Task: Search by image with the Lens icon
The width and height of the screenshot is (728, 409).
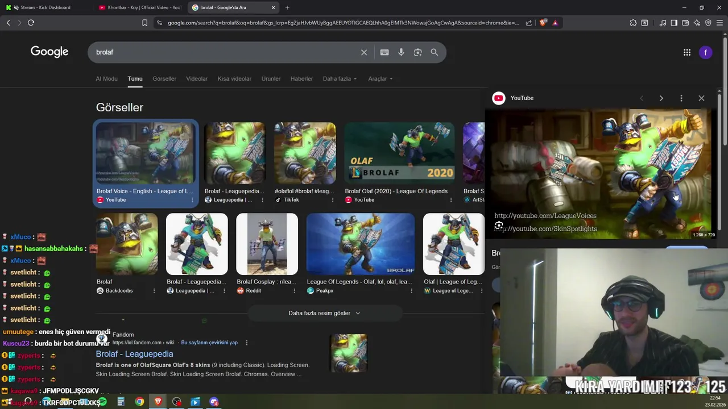Action: pos(417,52)
